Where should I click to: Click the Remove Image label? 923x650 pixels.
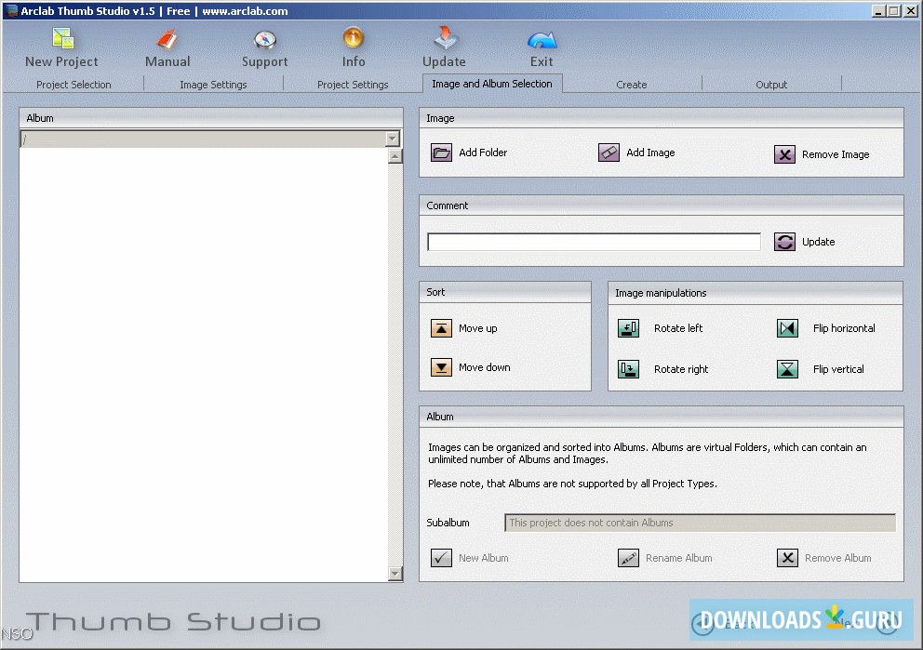tap(836, 154)
